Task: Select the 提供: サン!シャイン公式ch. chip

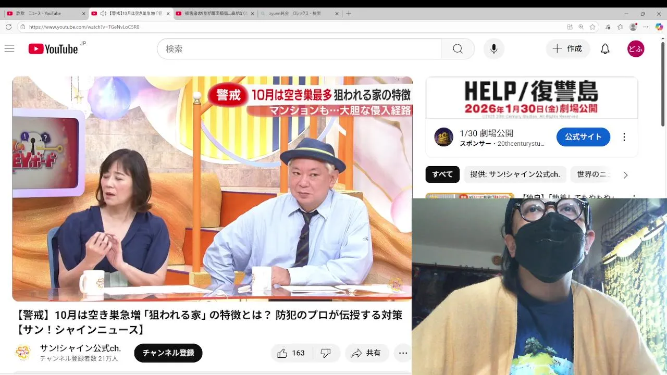Action: click(515, 174)
